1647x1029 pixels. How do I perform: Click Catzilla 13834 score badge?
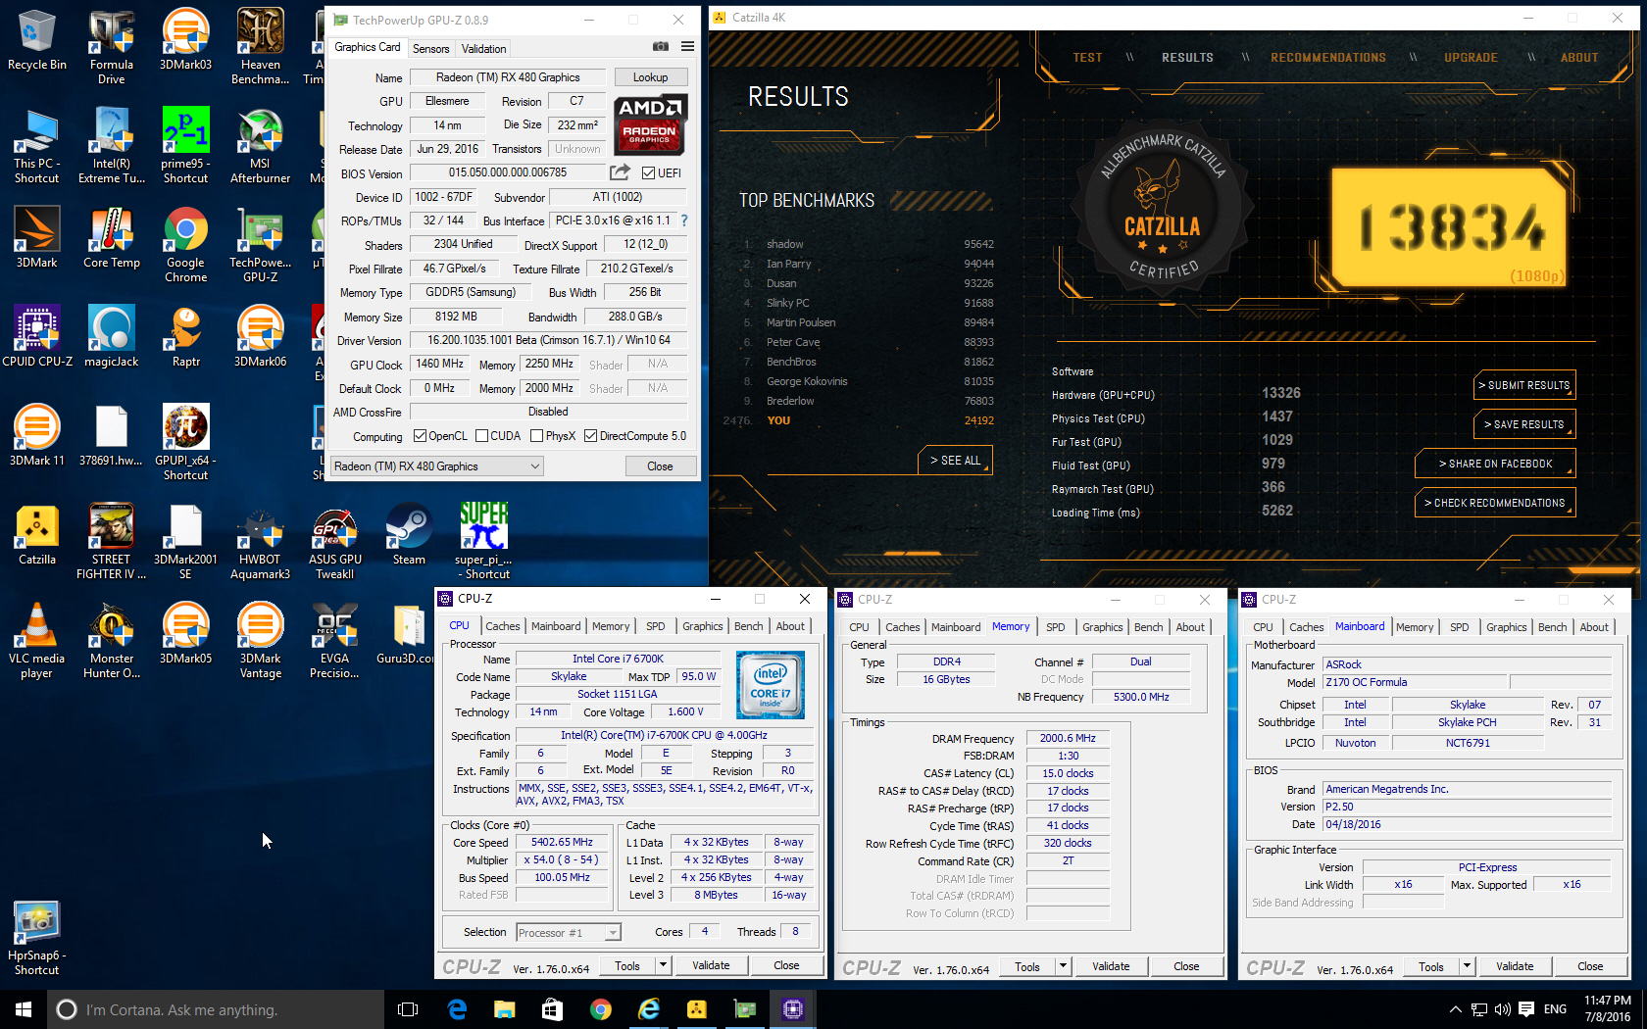click(x=1448, y=227)
